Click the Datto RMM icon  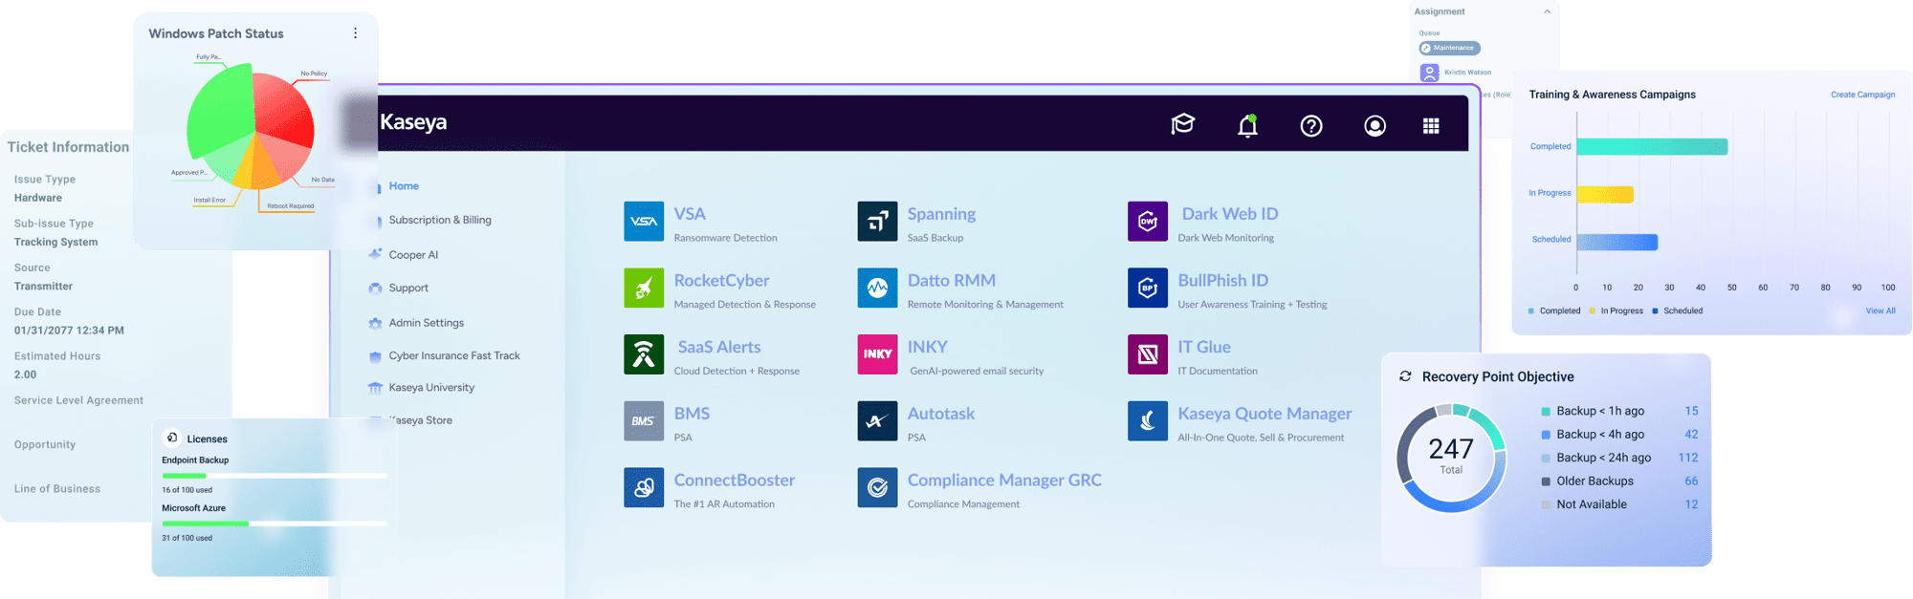pos(877,288)
